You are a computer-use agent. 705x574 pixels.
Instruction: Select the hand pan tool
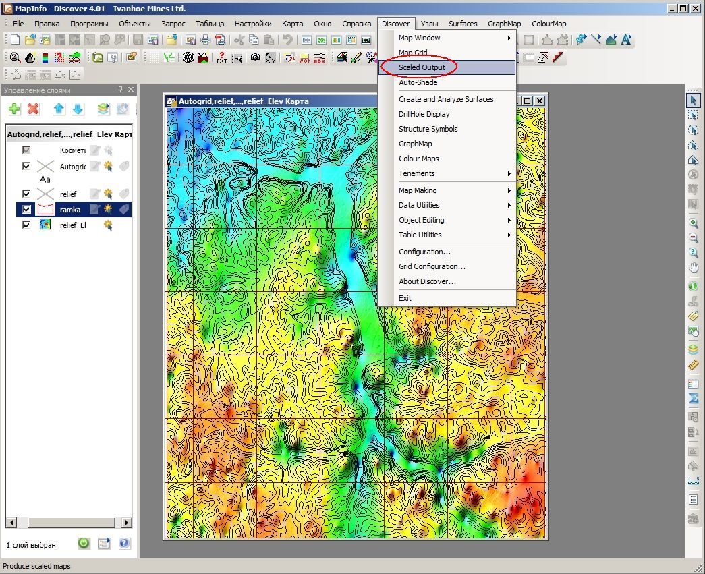(x=694, y=268)
